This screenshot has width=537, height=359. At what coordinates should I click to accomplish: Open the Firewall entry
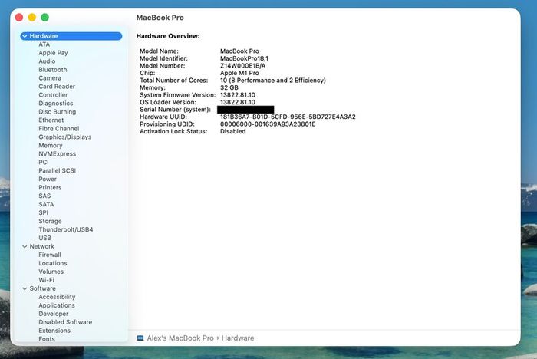point(50,255)
